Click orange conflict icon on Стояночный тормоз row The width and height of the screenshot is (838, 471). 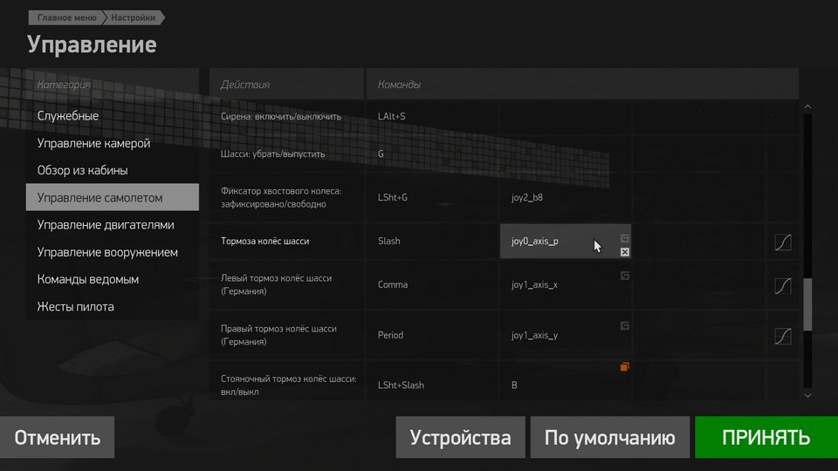coord(625,366)
